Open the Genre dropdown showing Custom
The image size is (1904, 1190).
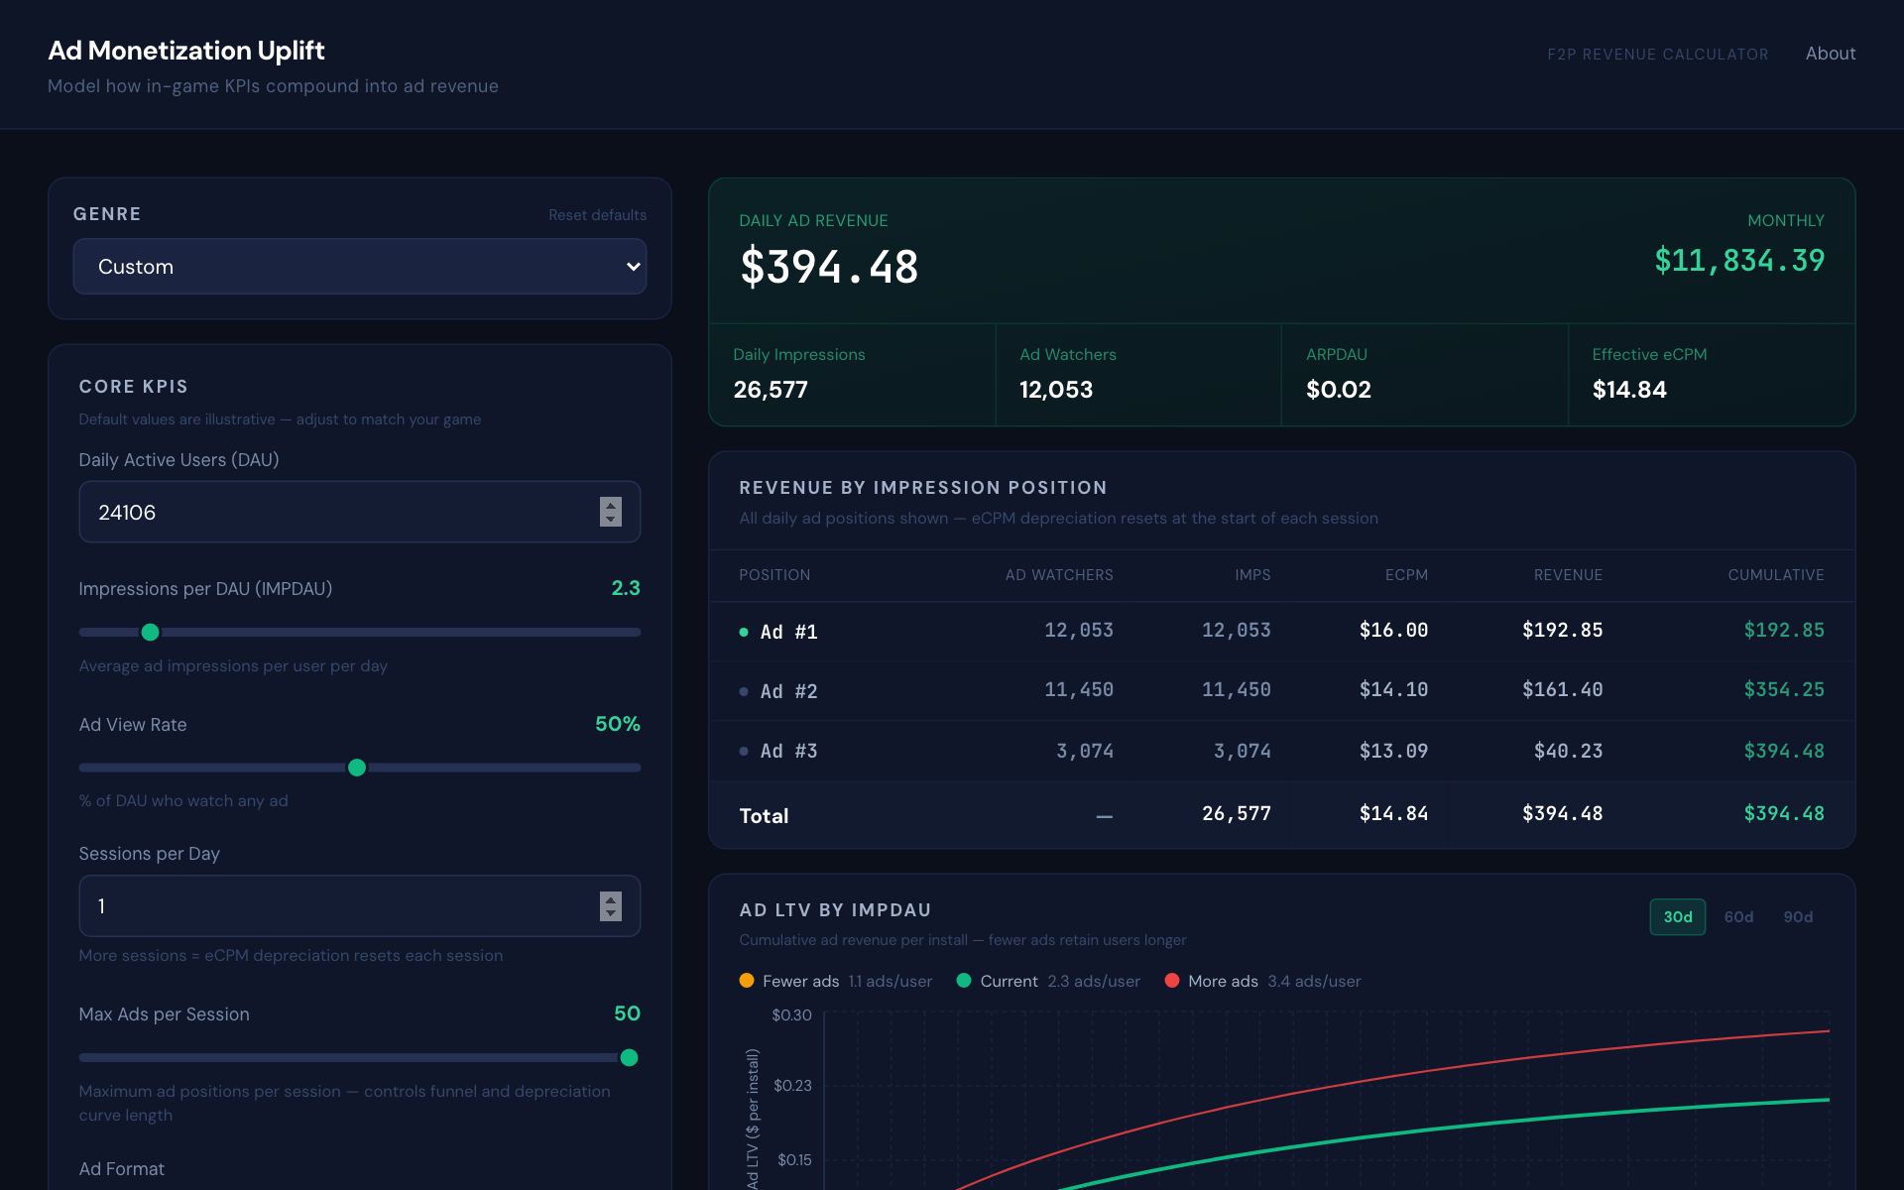point(360,266)
